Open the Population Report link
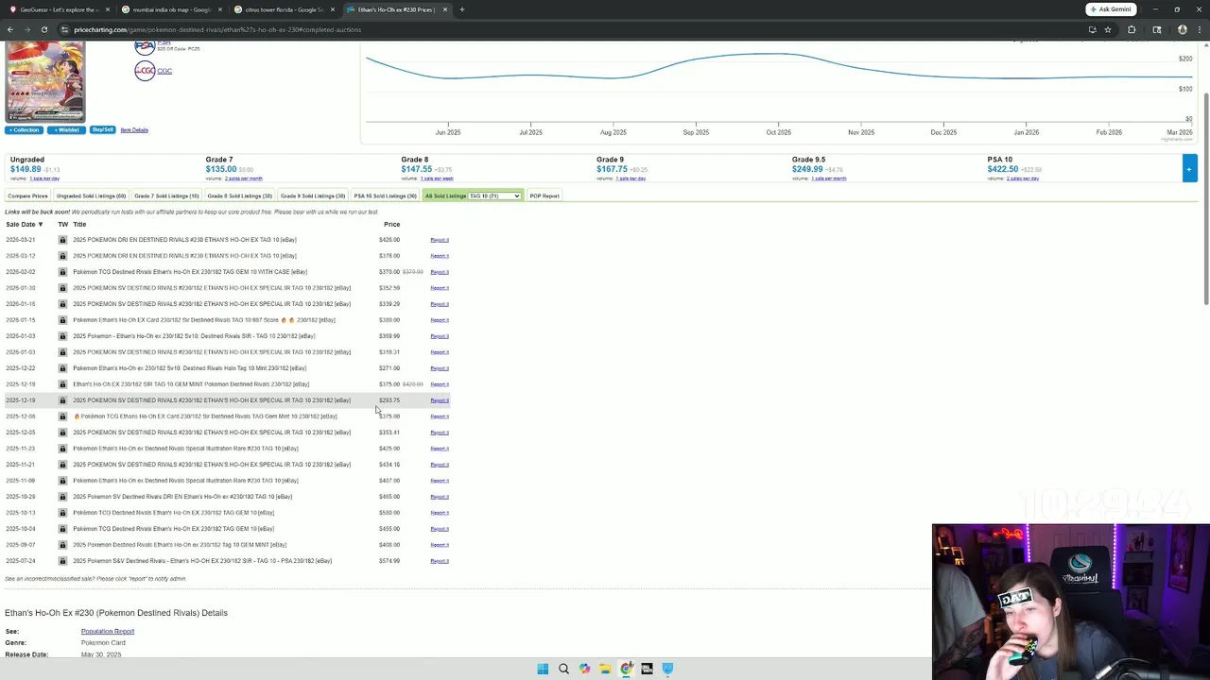 click(x=108, y=631)
